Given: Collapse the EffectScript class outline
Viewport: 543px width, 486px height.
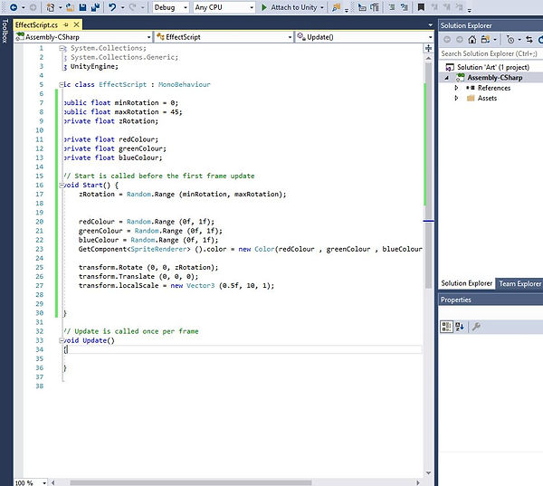Looking at the screenshot, I should click(x=62, y=84).
